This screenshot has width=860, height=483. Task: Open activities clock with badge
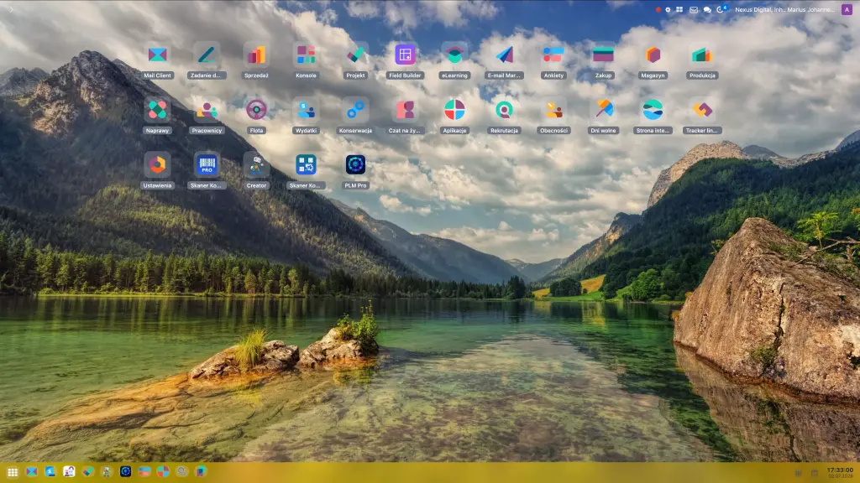coord(721,9)
